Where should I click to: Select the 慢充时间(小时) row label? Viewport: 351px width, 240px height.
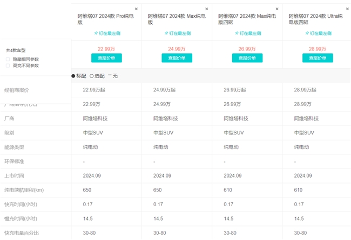[x=21, y=218]
